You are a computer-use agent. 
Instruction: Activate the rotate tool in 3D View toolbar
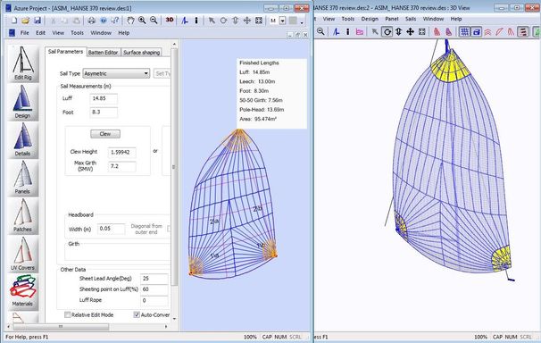point(387,32)
